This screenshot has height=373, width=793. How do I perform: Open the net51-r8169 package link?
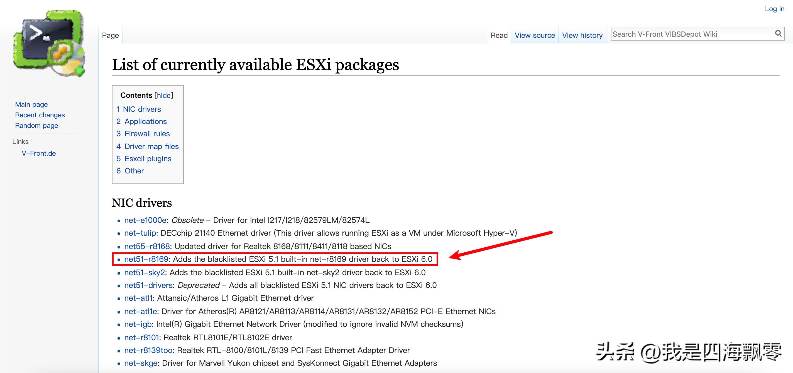pyautogui.click(x=146, y=259)
